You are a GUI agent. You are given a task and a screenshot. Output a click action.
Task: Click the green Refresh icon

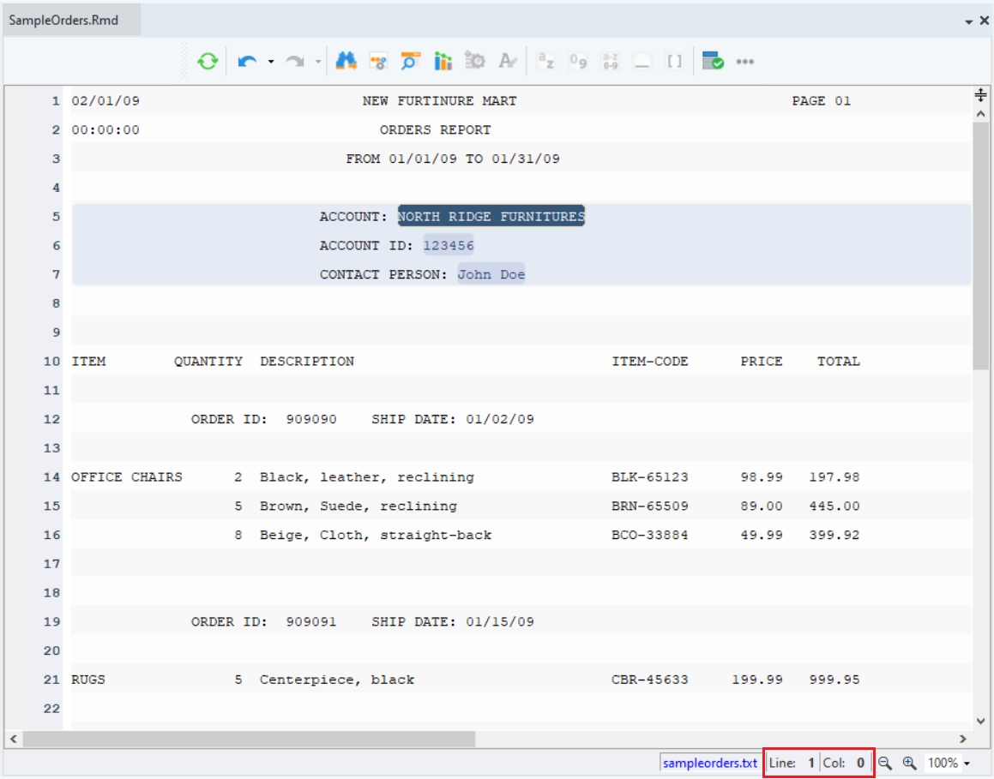tap(208, 62)
